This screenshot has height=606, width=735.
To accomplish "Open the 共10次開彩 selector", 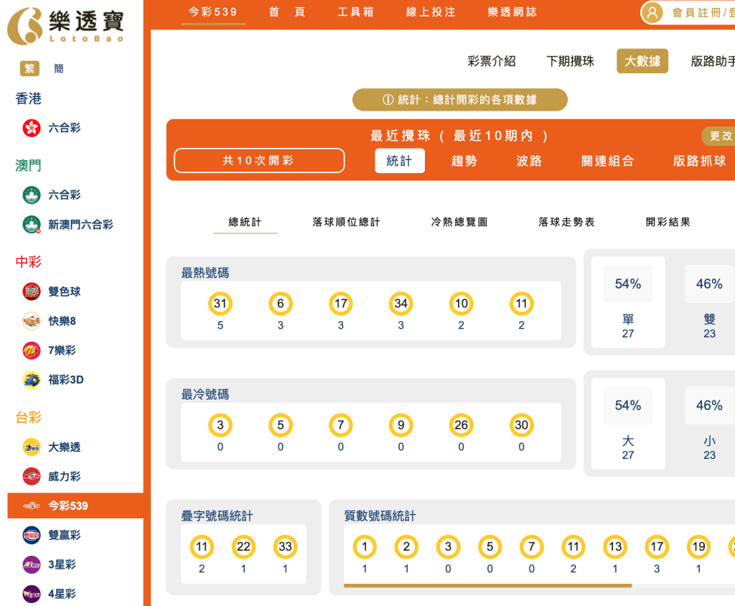I will [258, 160].
